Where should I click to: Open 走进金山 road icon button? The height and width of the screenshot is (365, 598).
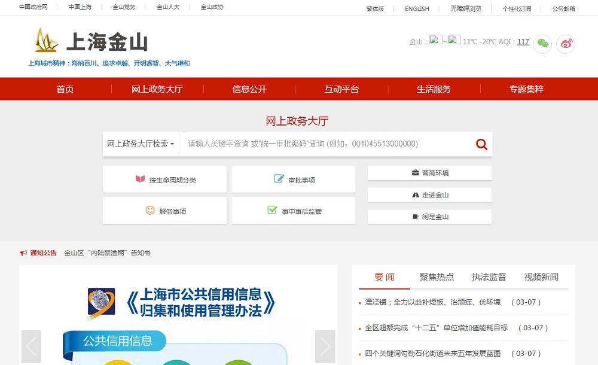429,194
